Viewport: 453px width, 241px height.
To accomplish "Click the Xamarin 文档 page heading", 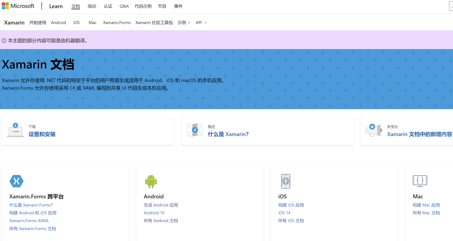I will click(x=38, y=64).
